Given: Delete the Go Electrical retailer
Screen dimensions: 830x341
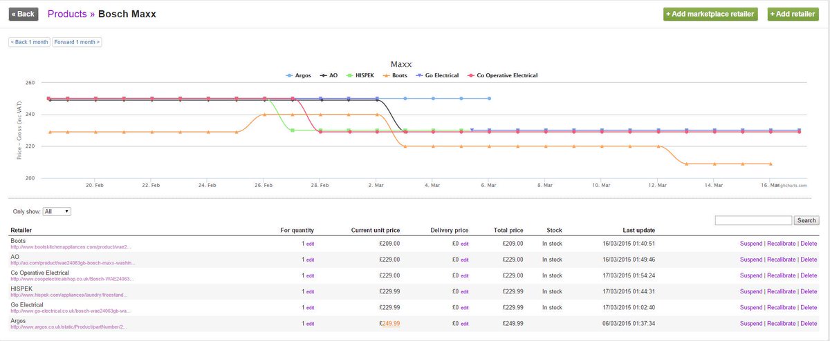Looking at the screenshot, I should [809, 307].
